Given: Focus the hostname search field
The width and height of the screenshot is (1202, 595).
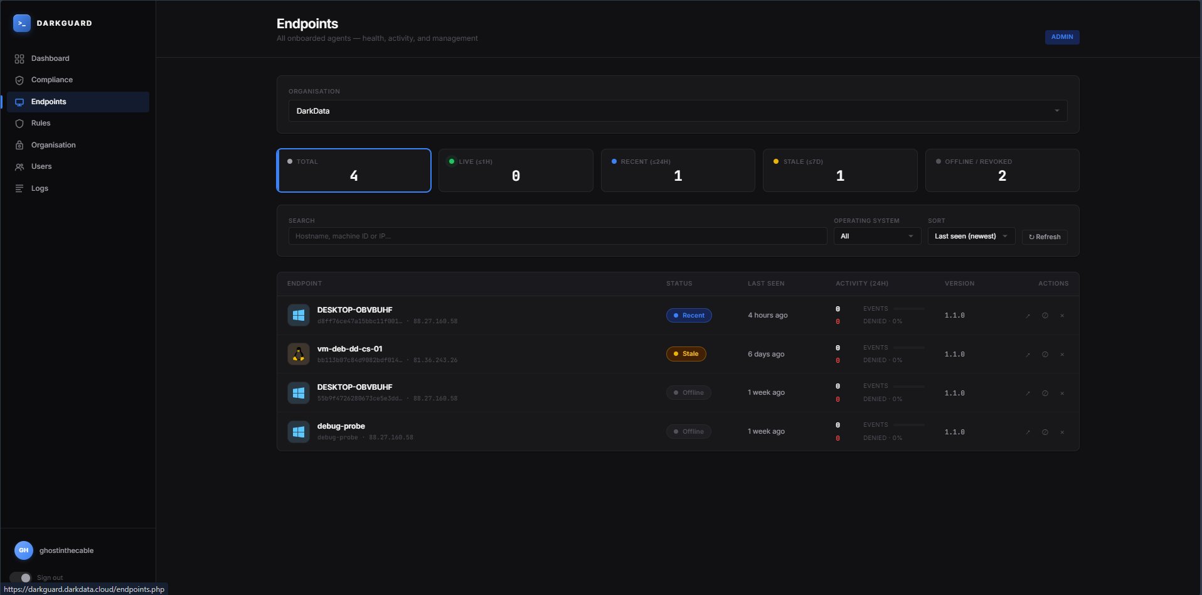Looking at the screenshot, I should pos(558,236).
